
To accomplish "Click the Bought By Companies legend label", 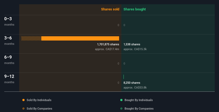I will coord(139,109).
